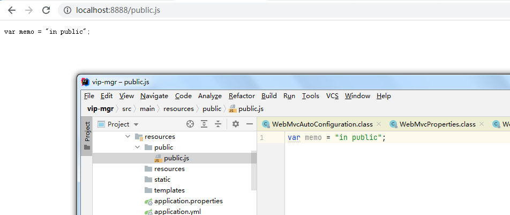Image resolution: width=510 pixels, height=215 pixels.
Task: Click line number 1 in editor gutter
Action: click(262, 138)
